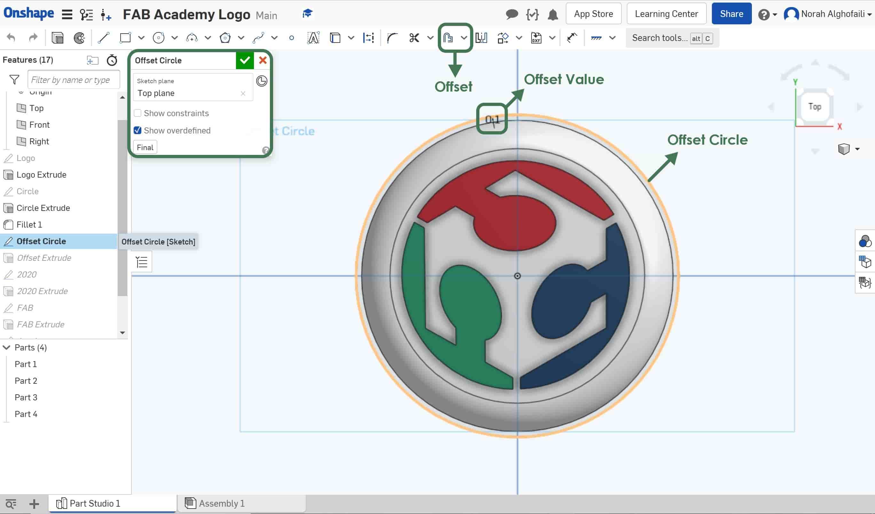This screenshot has width=875, height=514.
Task: Open the configuration variables braces icon
Action: click(x=532, y=15)
